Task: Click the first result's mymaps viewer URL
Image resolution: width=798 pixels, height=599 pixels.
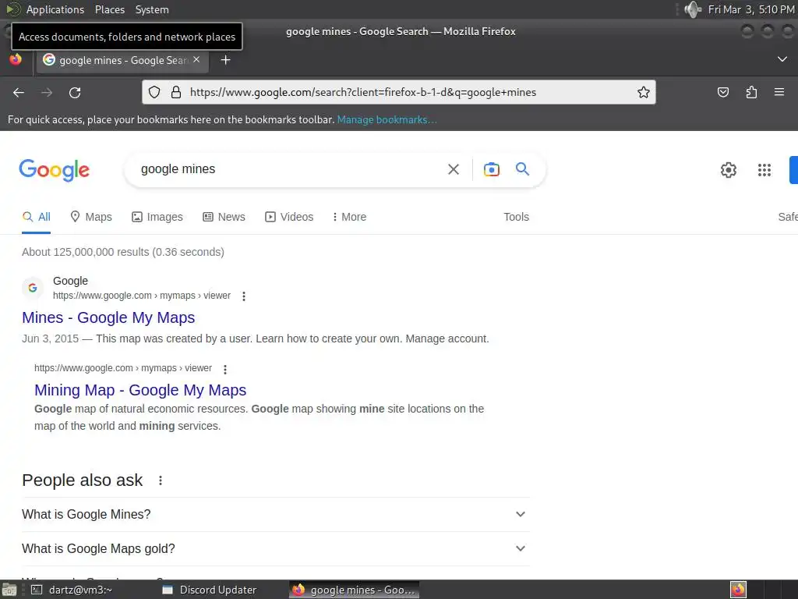Action: pyautogui.click(x=142, y=296)
